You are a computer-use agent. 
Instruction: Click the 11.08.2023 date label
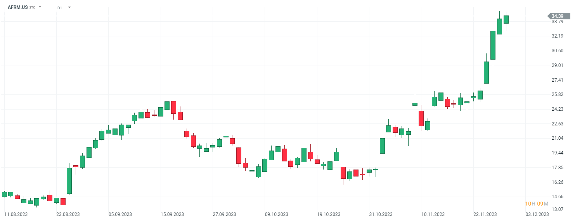point(16,214)
